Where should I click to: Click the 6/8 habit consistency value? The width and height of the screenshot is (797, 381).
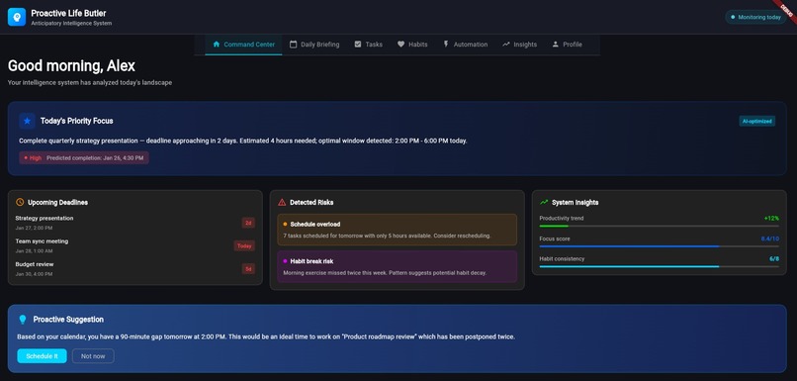(x=774, y=259)
